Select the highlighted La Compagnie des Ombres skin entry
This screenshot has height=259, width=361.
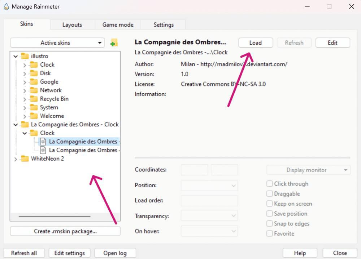tap(79, 142)
